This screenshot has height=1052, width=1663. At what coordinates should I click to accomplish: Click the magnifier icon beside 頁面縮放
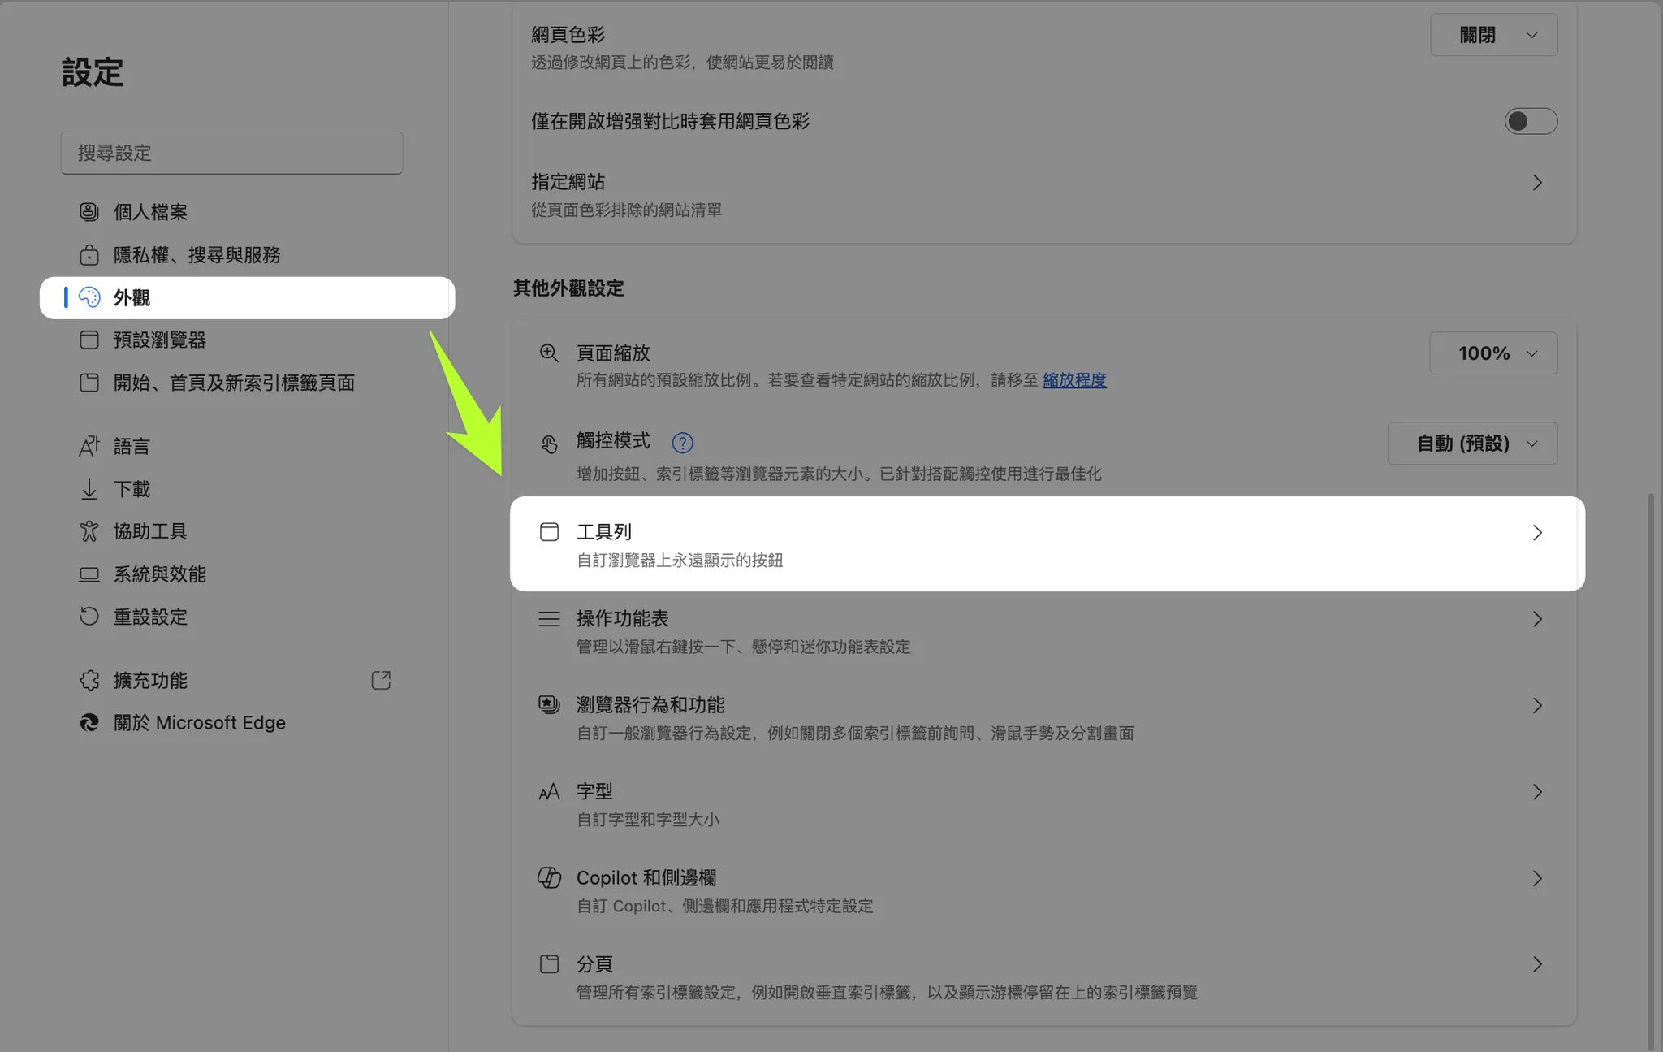pos(548,353)
